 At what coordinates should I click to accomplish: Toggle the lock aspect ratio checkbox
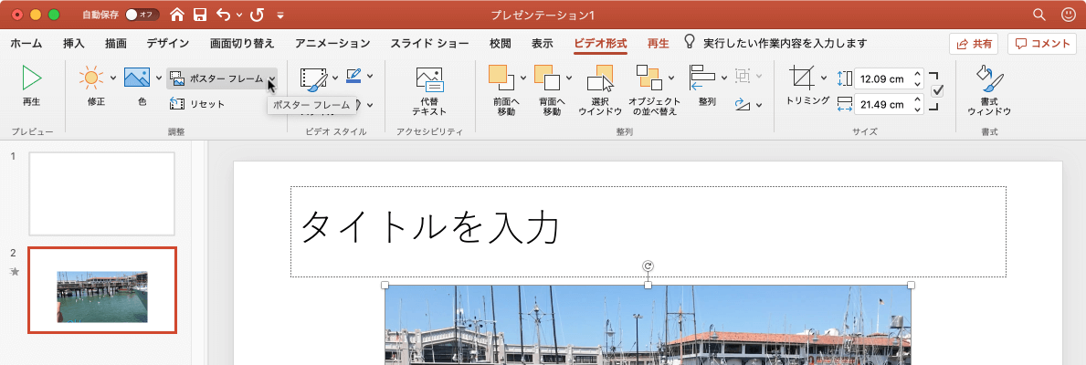[938, 90]
